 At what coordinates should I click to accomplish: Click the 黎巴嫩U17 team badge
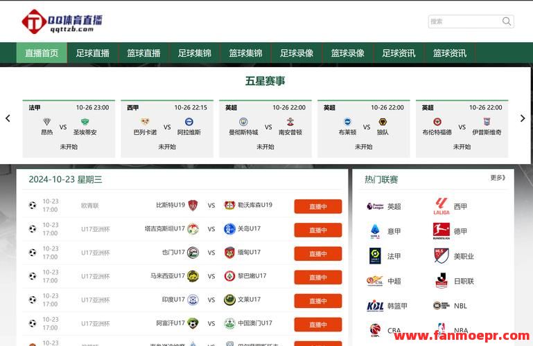230,276
